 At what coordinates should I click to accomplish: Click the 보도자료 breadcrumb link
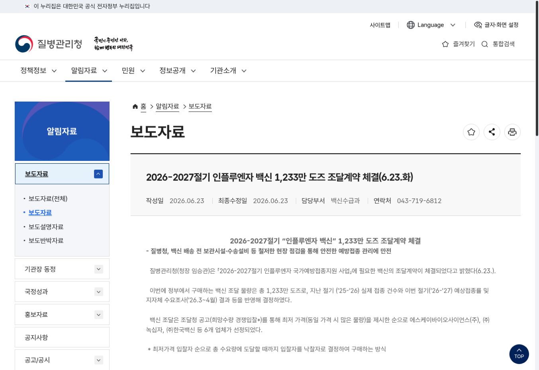click(x=200, y=106)
